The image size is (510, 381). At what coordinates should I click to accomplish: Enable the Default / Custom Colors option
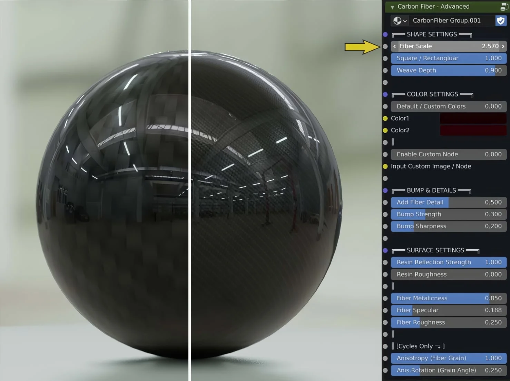(448, 106)
